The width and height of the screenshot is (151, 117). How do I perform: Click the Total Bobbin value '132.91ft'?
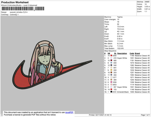120,48
